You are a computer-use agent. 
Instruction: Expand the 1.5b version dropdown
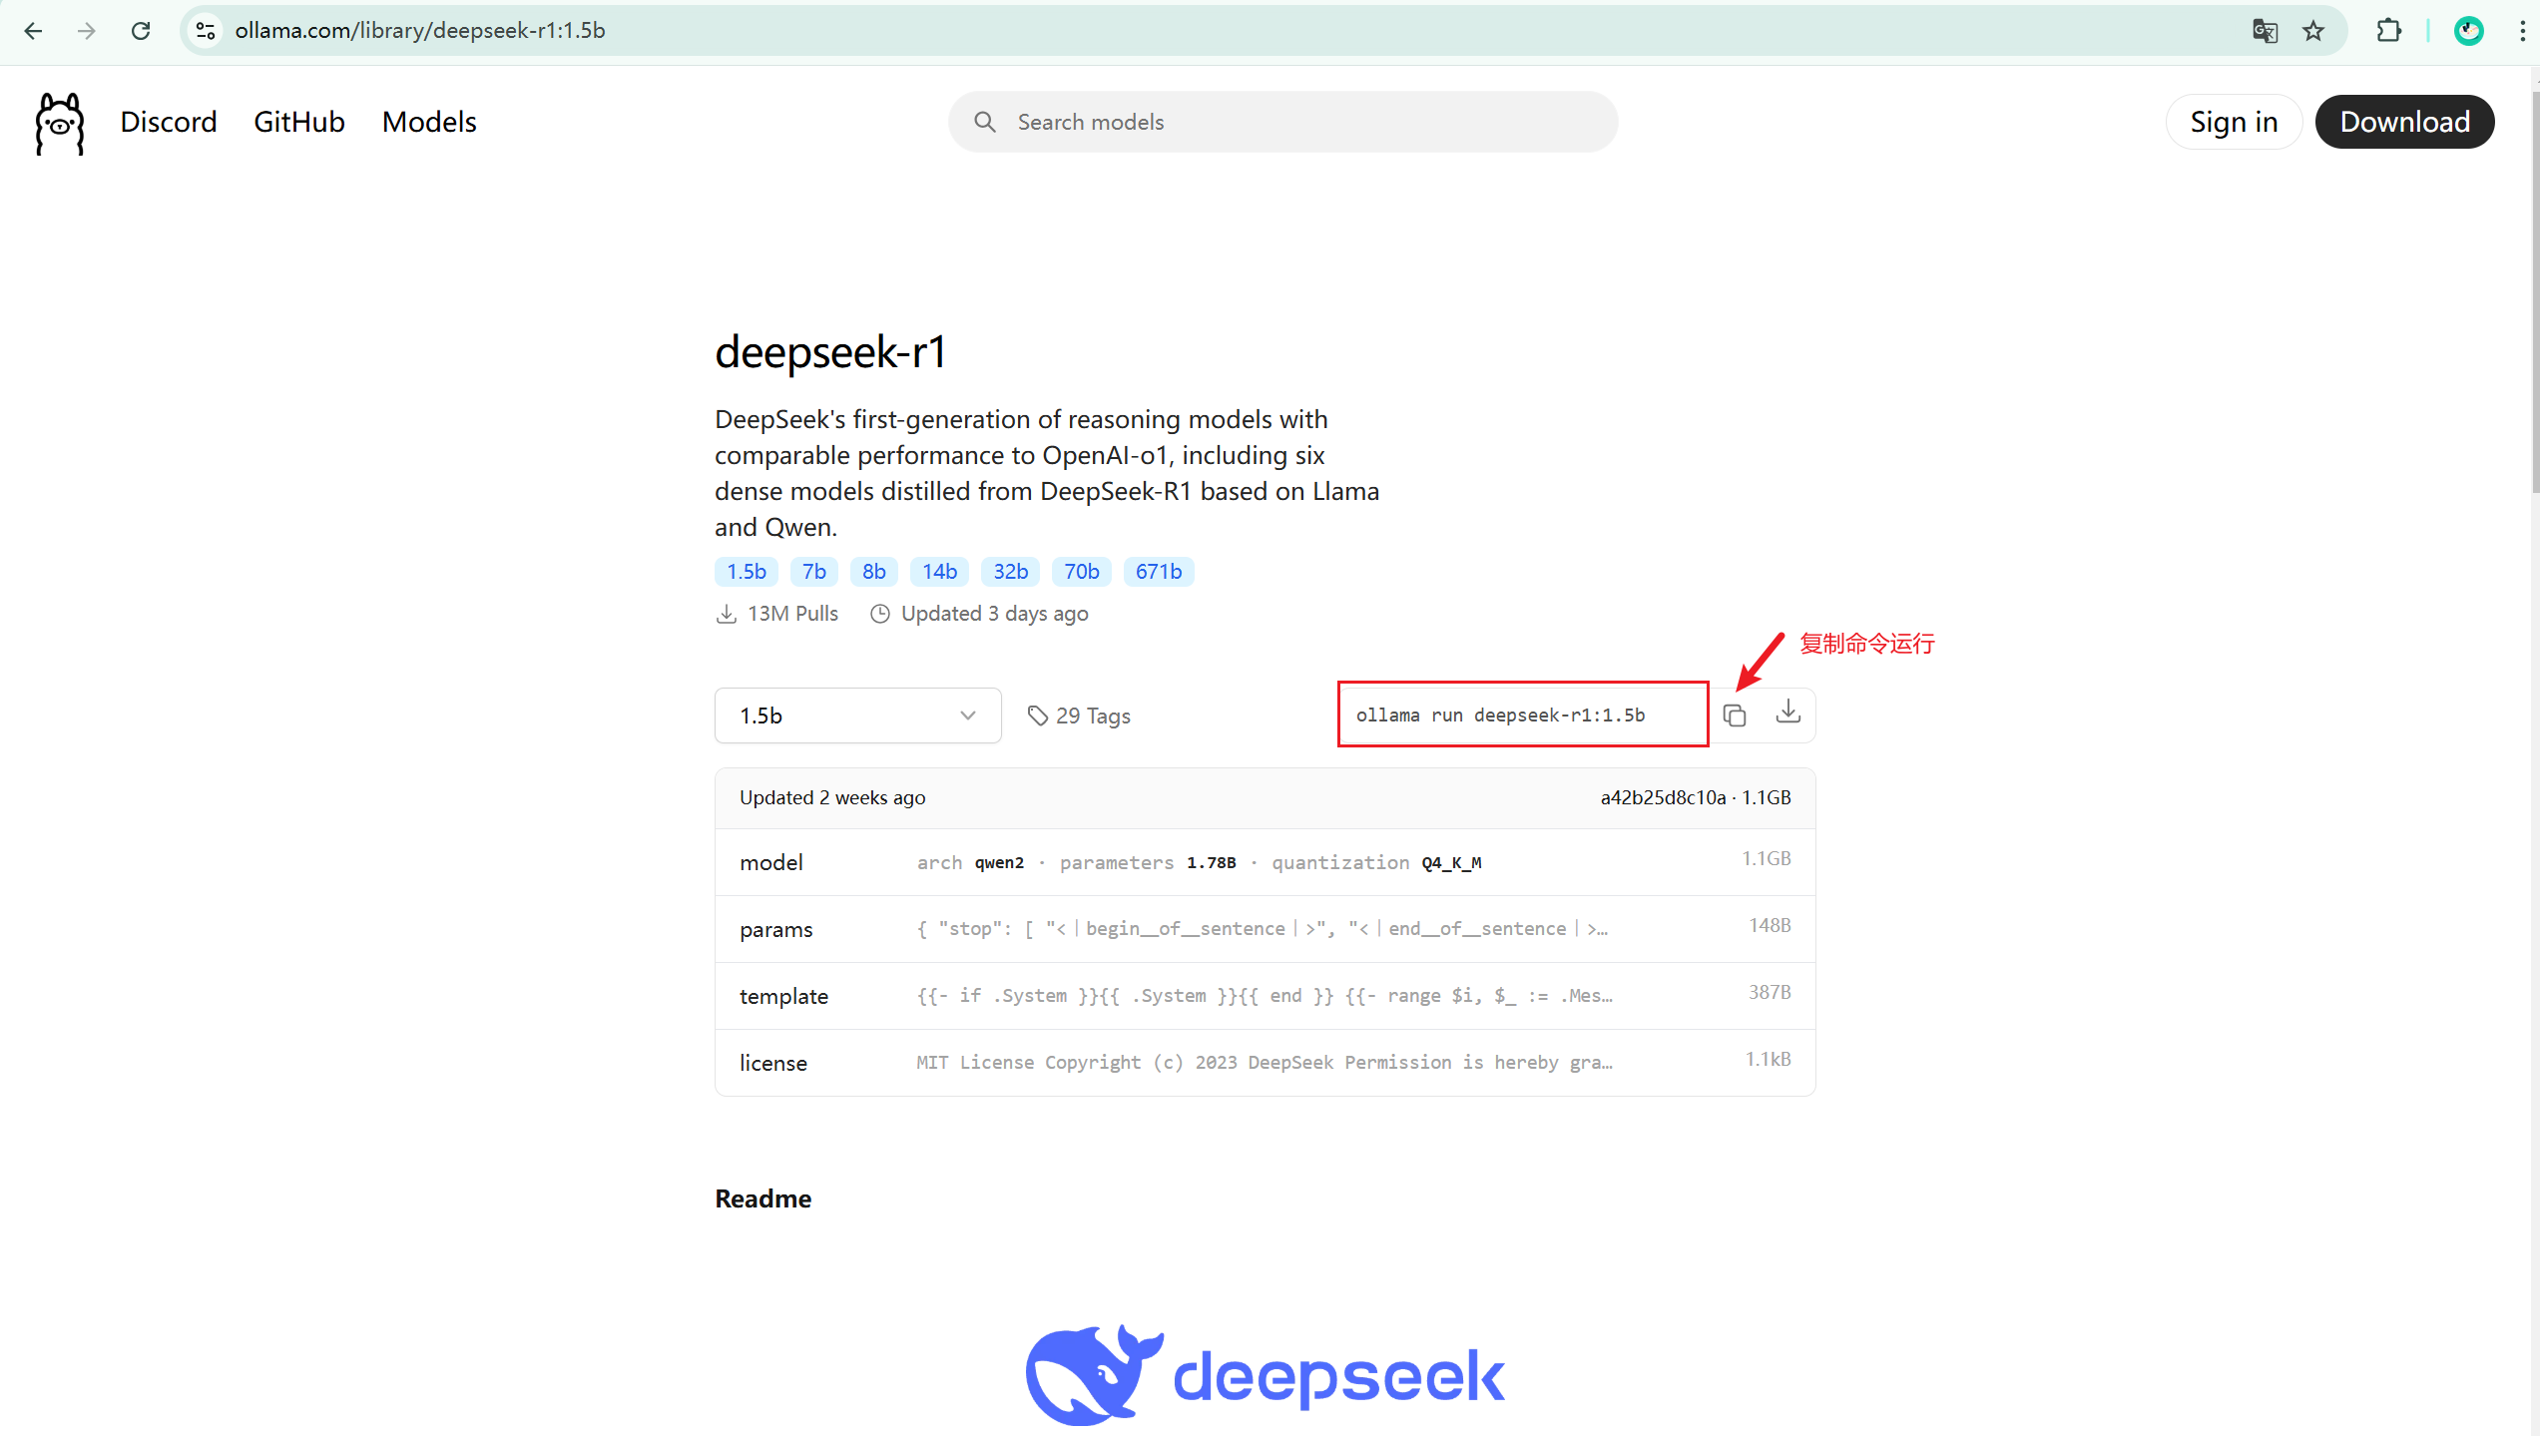click(x=857, y=716)
